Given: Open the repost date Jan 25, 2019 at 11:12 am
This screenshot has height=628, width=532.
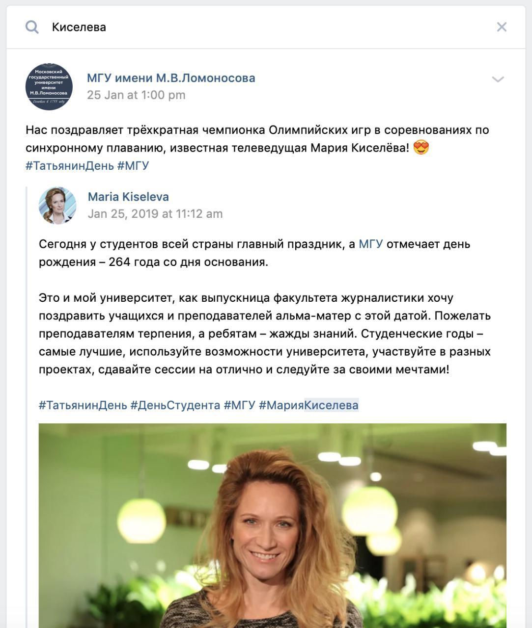Looking at the screenshot, I should [155, 214].
